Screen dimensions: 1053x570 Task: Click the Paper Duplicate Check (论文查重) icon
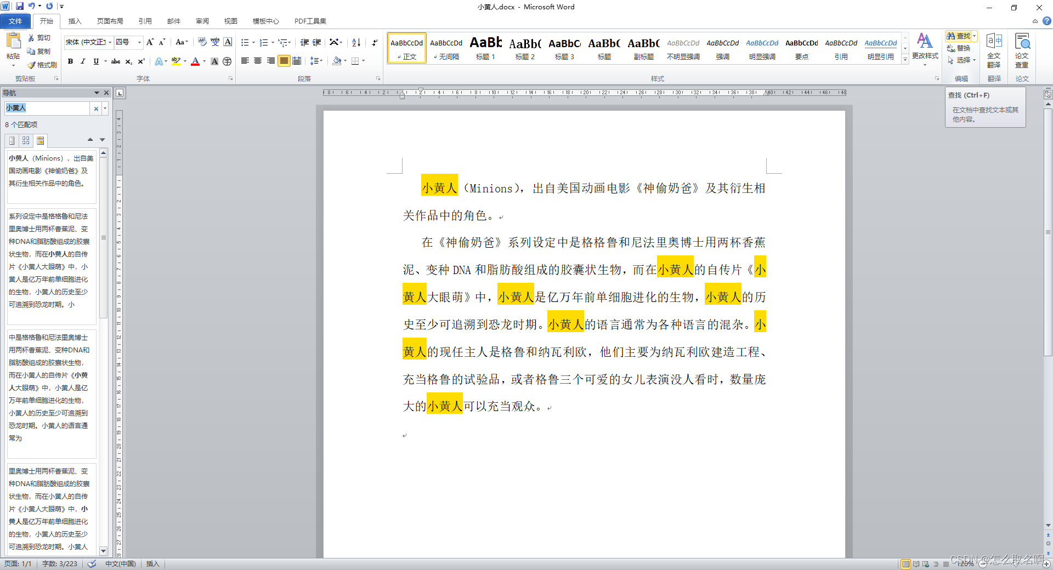1022,50
